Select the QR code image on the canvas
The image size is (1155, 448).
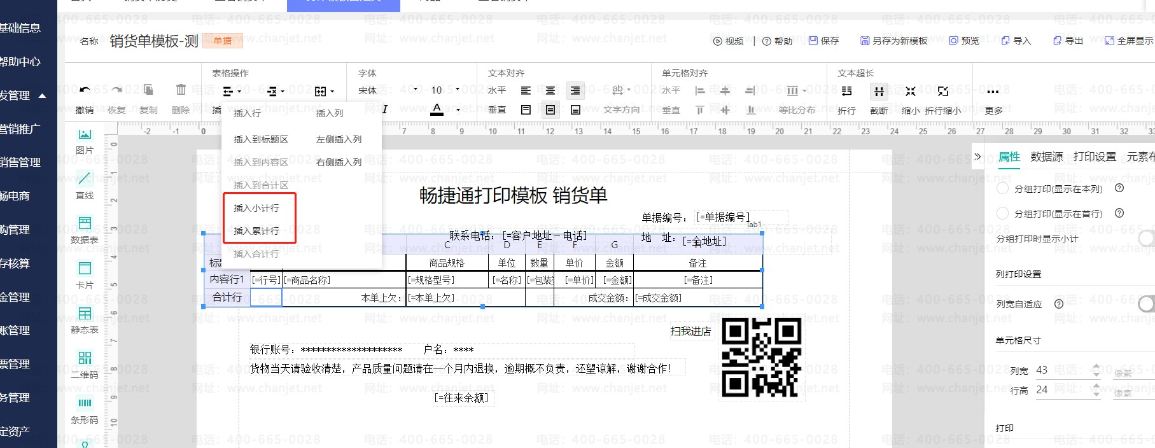[x=761, y=358]
